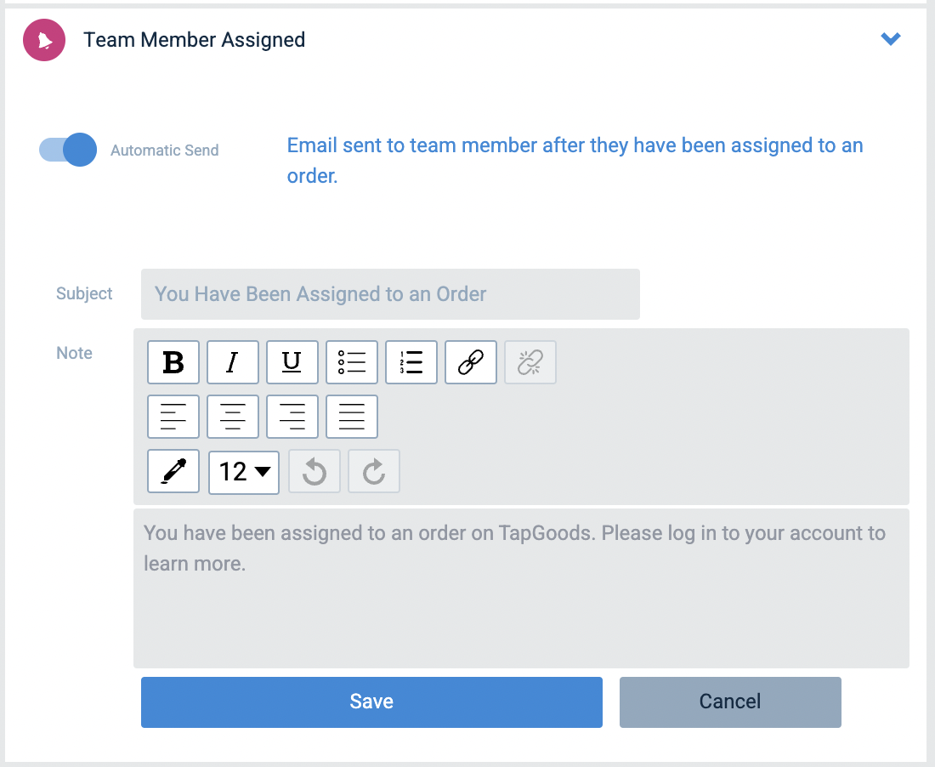Save the email template changes
The image size is (935, 767).
[x=371, y=702]
